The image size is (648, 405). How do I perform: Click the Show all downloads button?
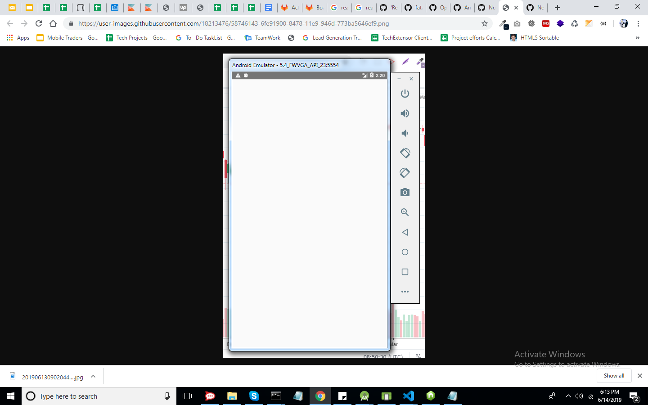click(x=614, y=376)
